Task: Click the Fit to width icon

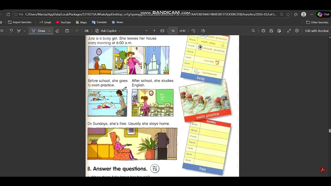Action: [x=162, y=31]
